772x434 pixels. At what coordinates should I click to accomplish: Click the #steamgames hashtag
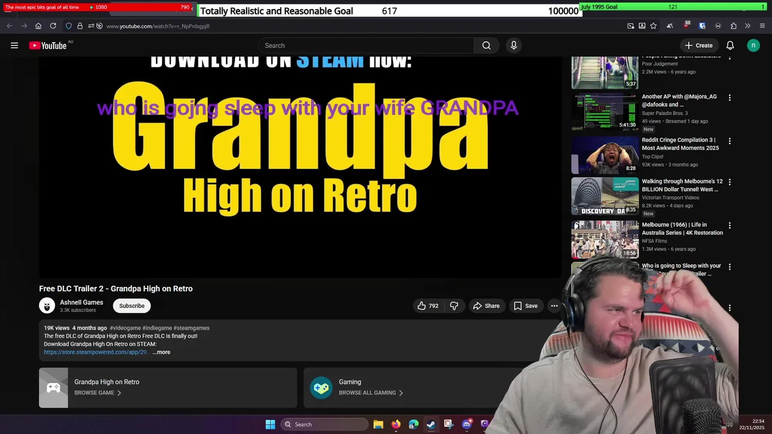click(192, 328)
